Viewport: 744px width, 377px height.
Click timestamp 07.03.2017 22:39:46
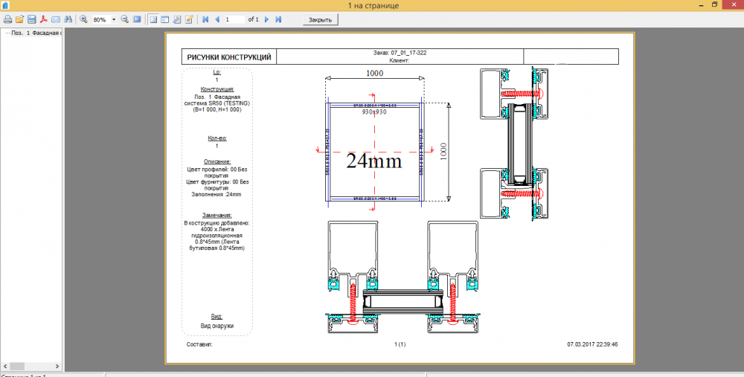click(x=592, y=344)
